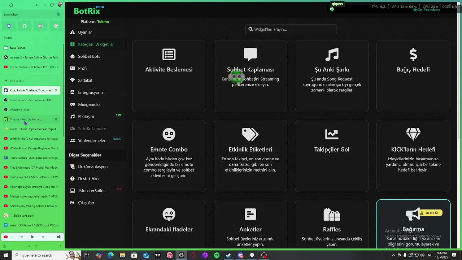Go to previous track in sidebar player
The width and height of the screenshot is (462, 260).
coord(21,237)
